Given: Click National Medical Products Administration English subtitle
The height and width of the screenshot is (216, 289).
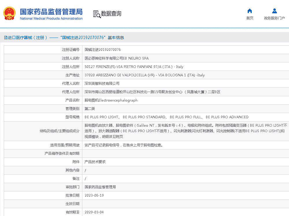Looking at the screenshot, I should point(51,19).
